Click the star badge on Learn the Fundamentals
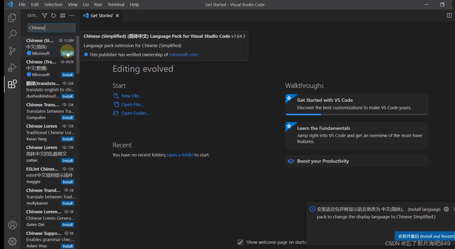The width and height of the screenshot is (455, 249). [x=289, y=126]
